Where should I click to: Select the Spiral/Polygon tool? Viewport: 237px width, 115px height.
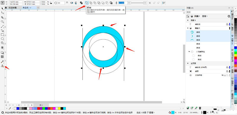2,43
